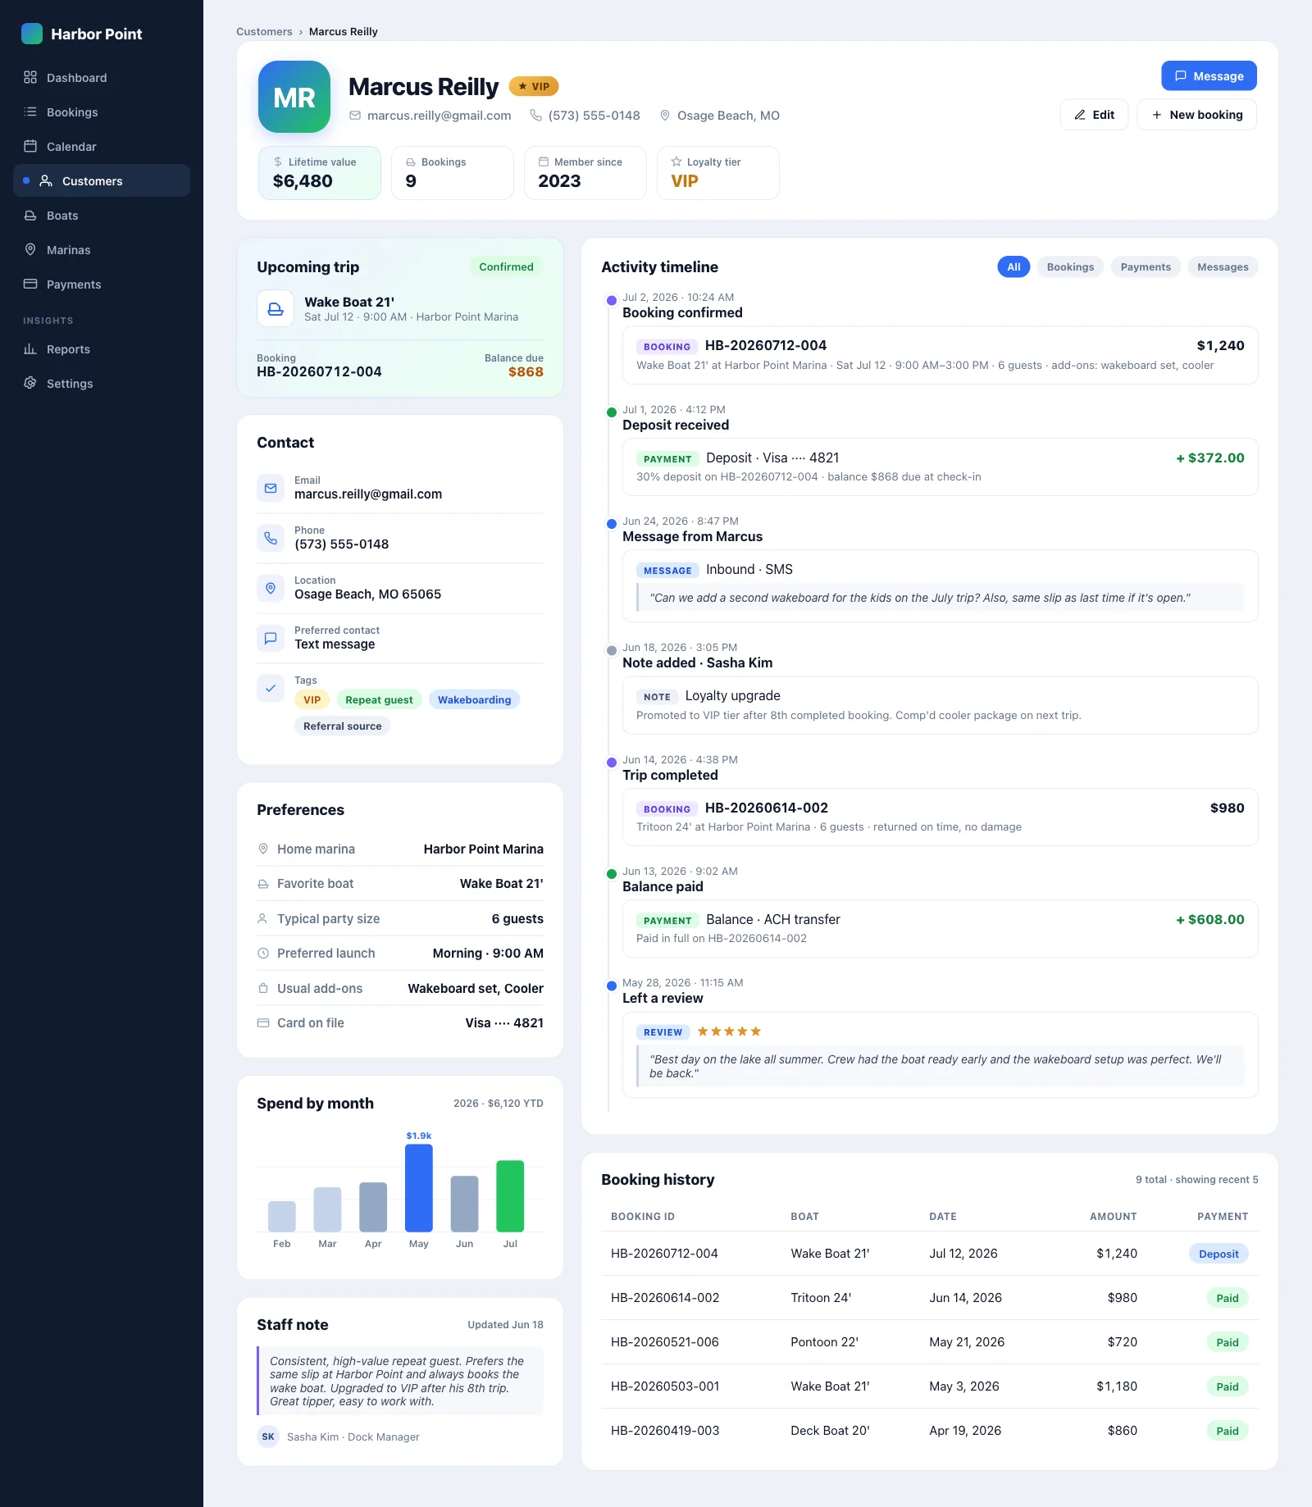Click the Wakeboarding tag
This screenshot has height=1507, width=1312.
coord(474,699)
